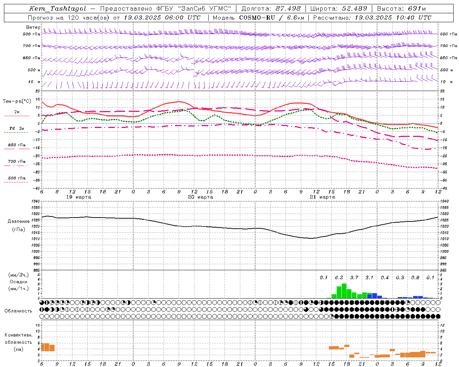Screen dimensions: 459x367
Task: Click the 19 марта date label
Action: pos(79,197)
